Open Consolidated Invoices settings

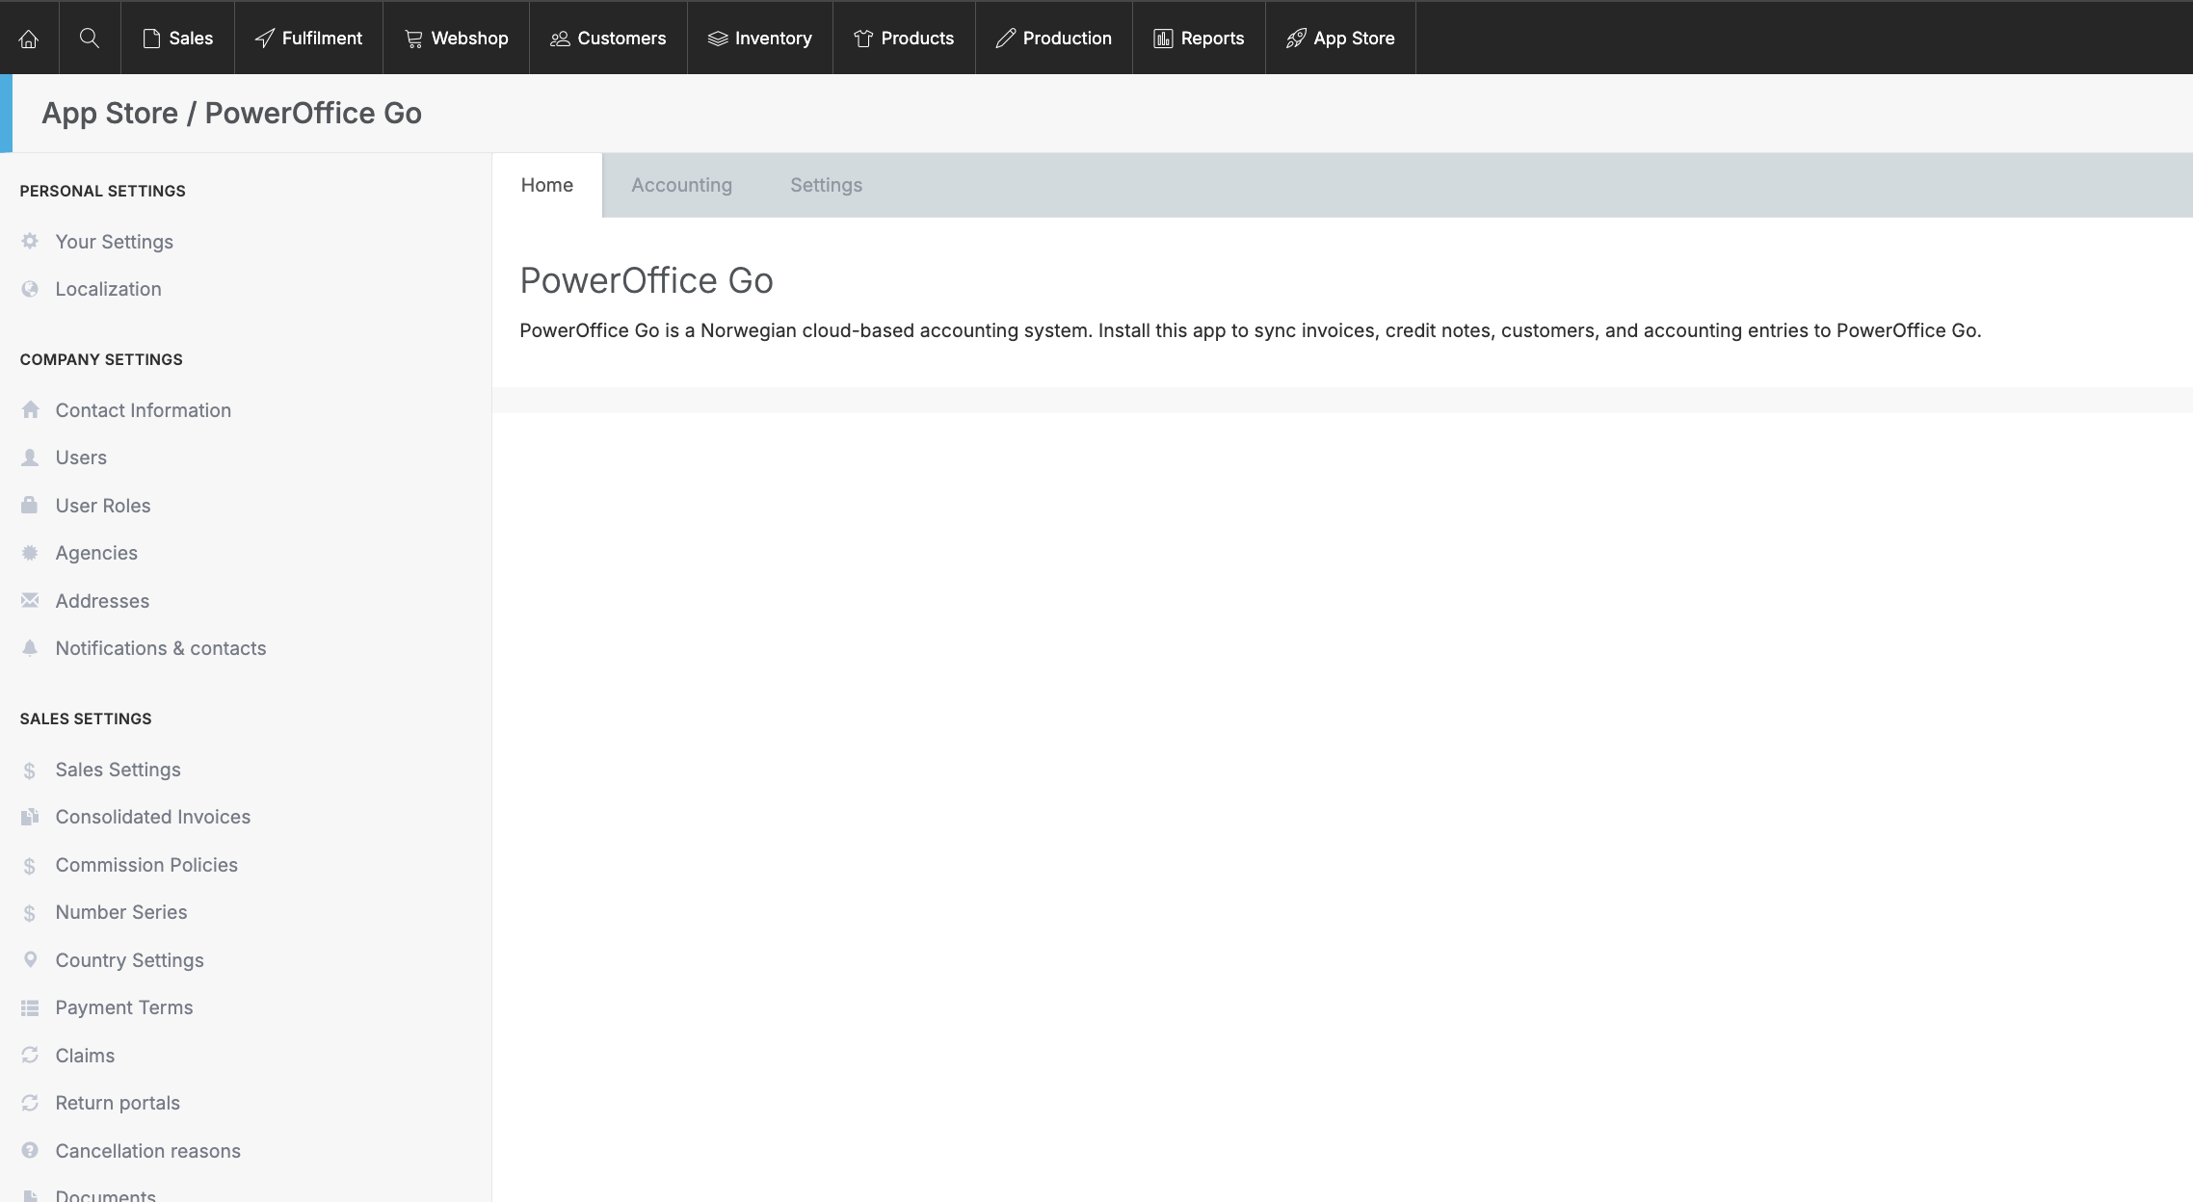153,817
